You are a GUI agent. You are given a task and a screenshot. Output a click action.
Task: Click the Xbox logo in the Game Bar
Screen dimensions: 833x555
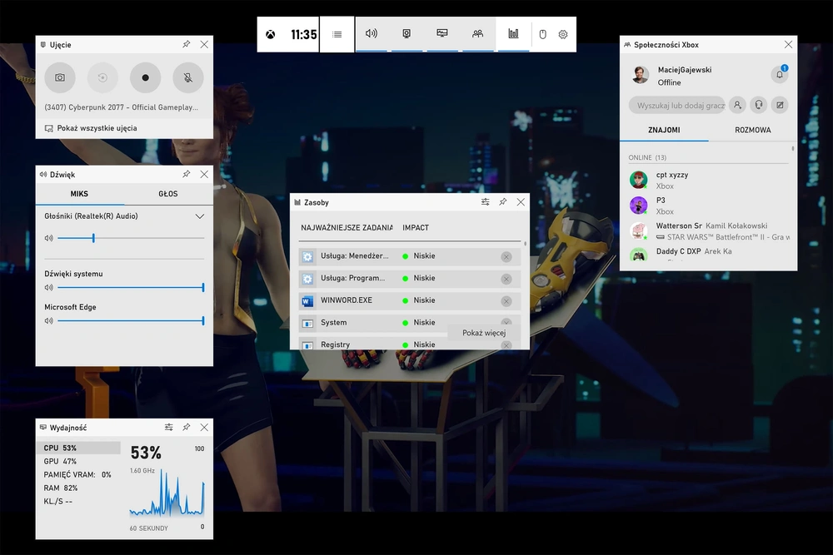coord(271,34)
